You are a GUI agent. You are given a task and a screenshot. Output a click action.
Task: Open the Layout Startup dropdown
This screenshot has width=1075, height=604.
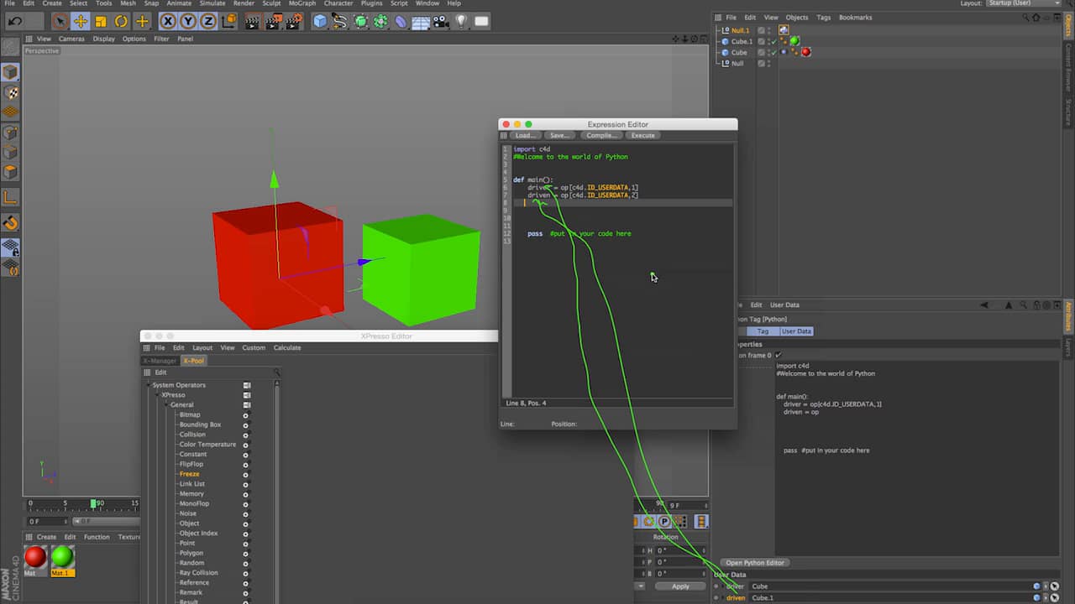(x=1024, y=3)
